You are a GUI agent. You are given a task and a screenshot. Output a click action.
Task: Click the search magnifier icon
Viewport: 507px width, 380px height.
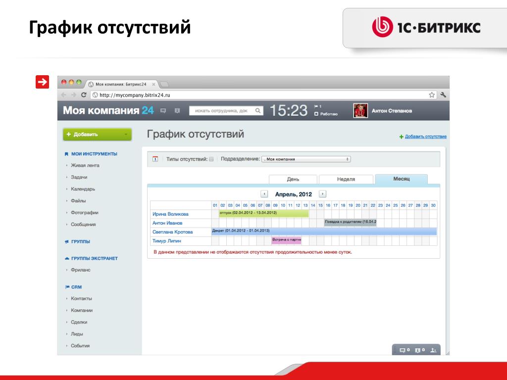257,110
